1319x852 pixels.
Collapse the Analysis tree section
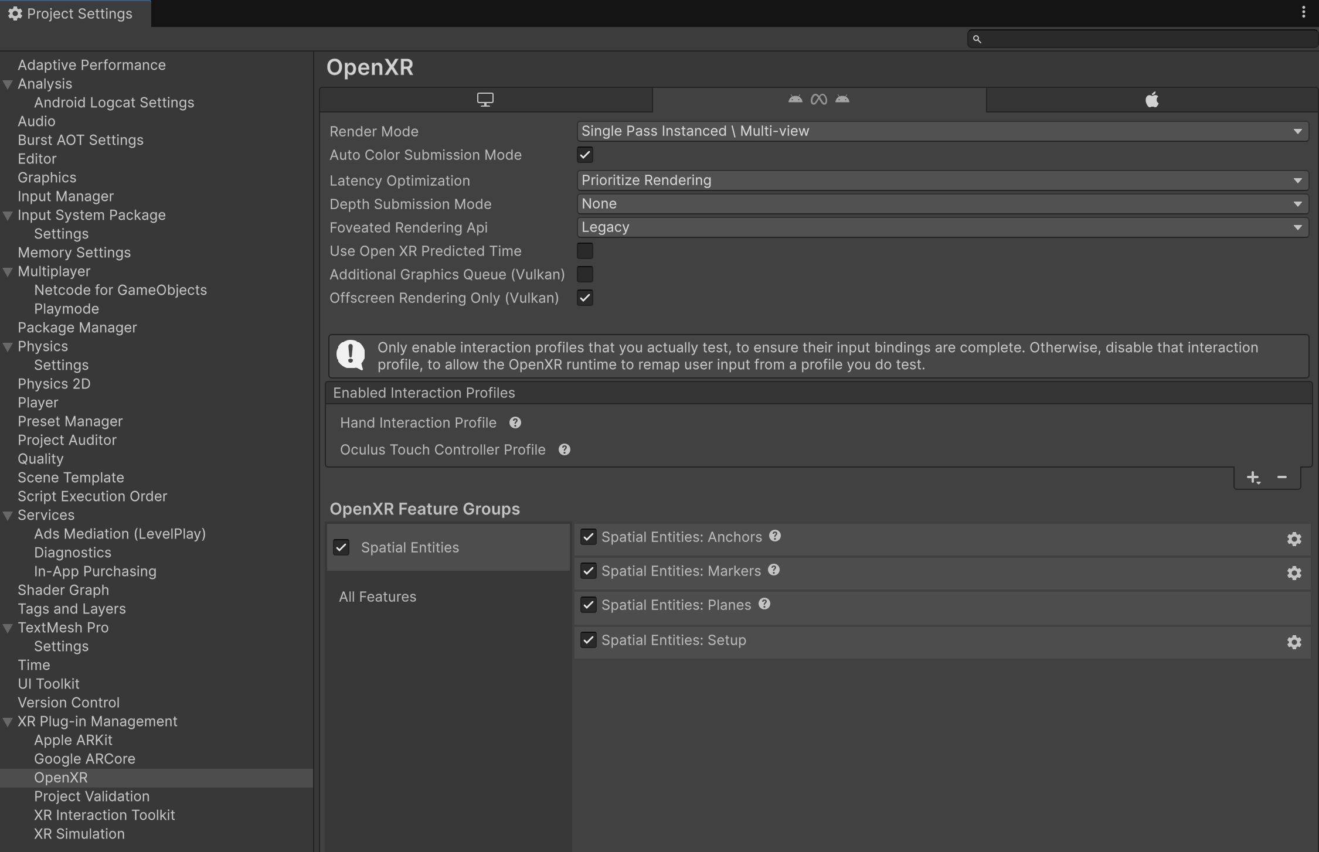click(8, 84)
